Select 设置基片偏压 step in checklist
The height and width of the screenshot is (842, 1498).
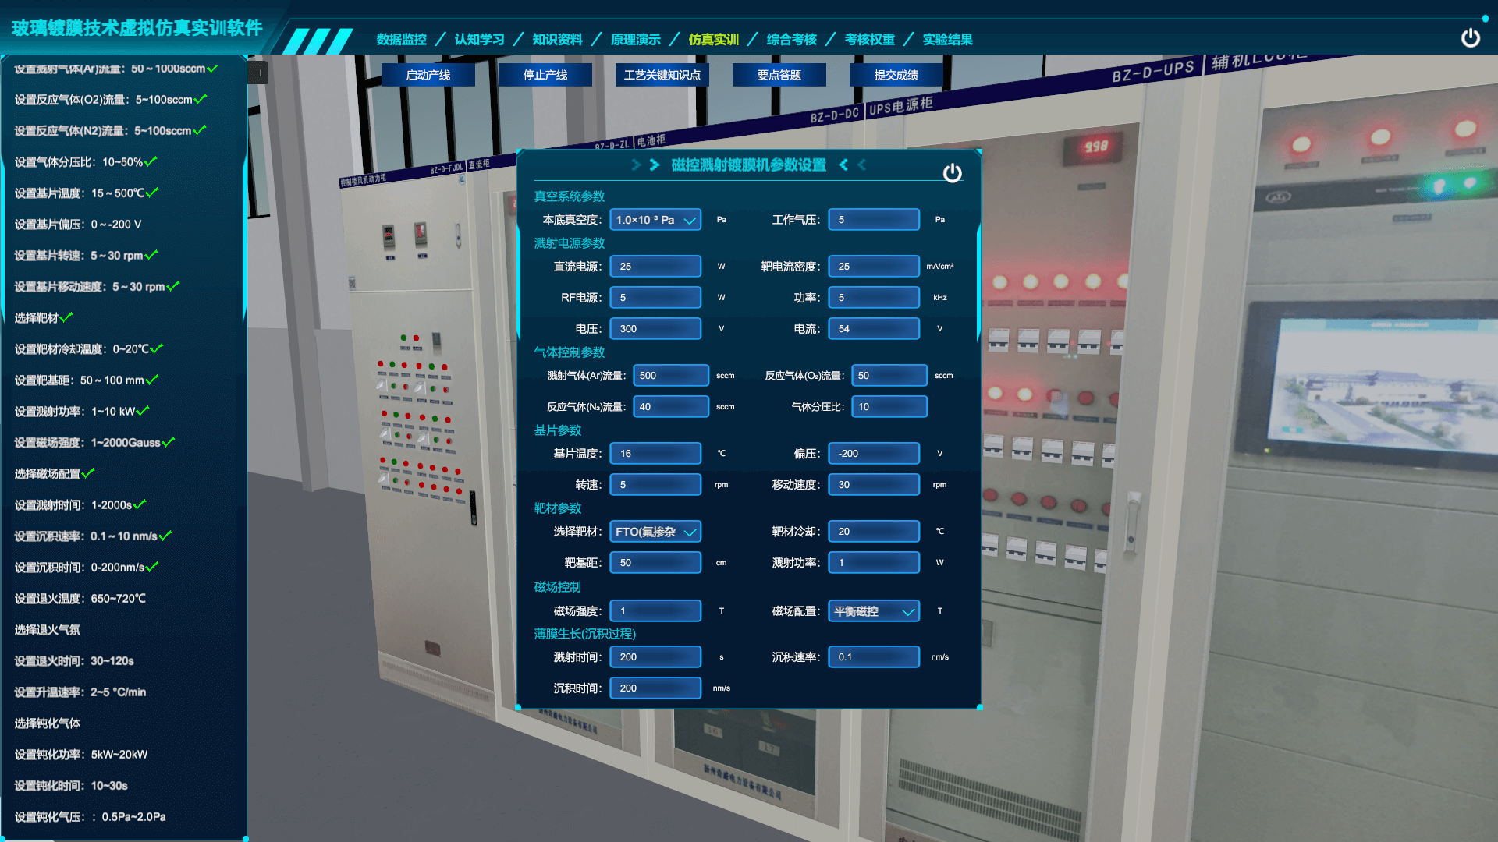[x=78, y=225]
